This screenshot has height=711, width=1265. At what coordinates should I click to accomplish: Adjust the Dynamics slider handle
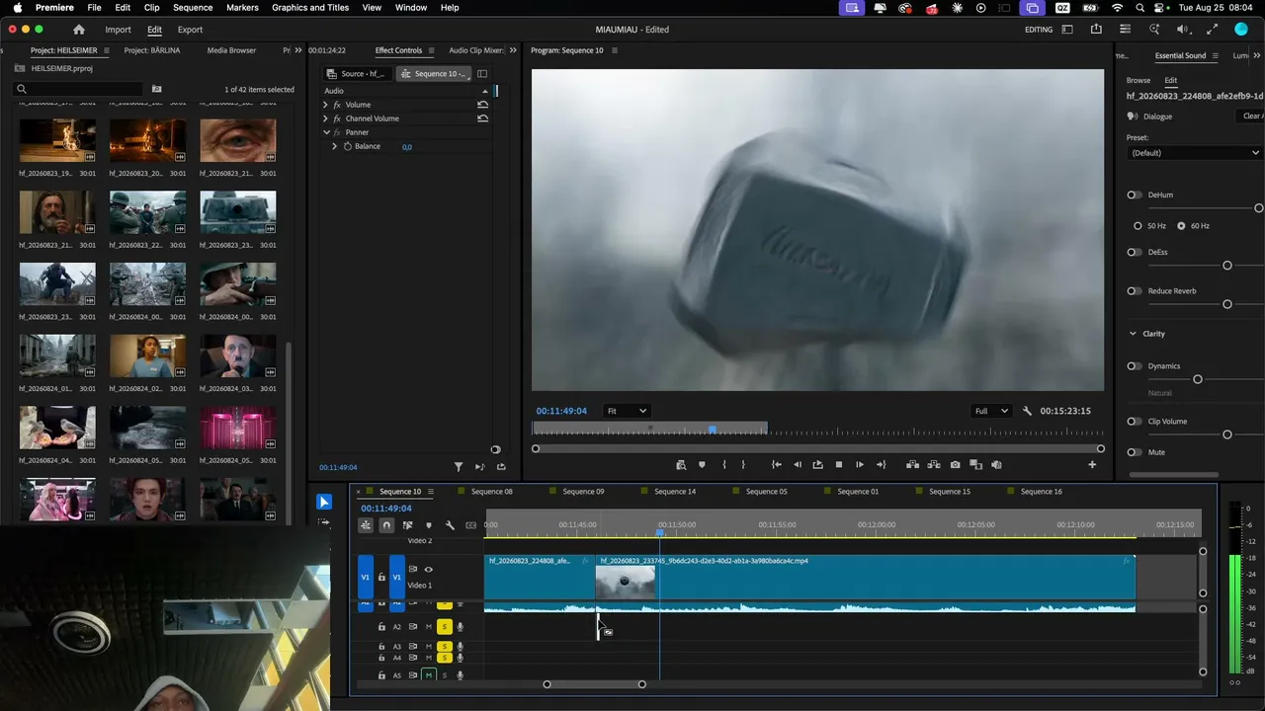[1198, 379]
